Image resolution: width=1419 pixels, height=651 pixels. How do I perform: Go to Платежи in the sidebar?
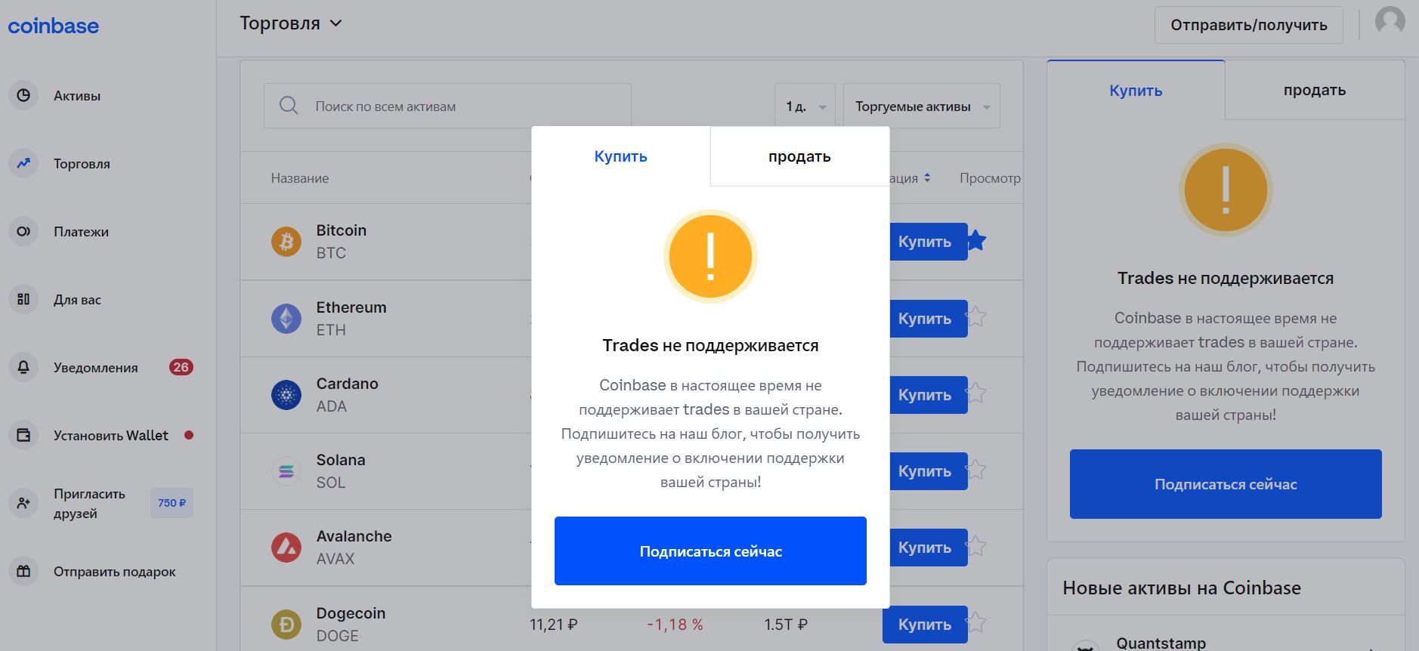(81, 232)
